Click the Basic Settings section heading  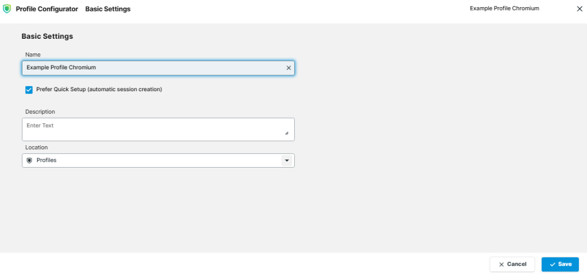coord(47,37)
